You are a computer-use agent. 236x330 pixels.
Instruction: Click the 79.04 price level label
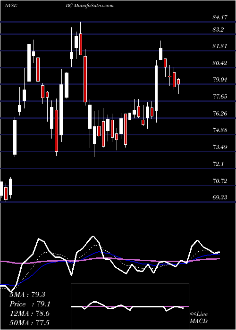[220, 80]
